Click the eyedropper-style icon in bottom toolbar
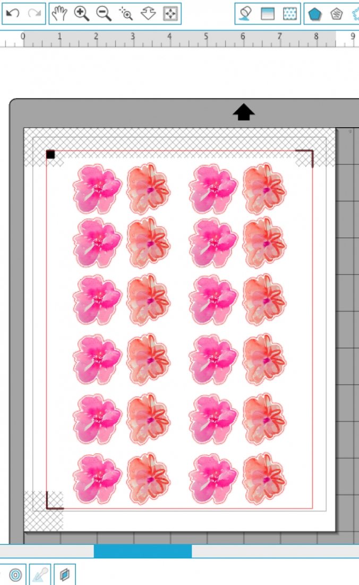359x585 pixels. pos(40,575)
